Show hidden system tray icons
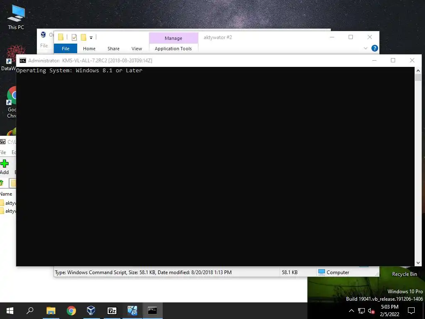This screenshot has width=425, height=319. click(x=351, y=311)
